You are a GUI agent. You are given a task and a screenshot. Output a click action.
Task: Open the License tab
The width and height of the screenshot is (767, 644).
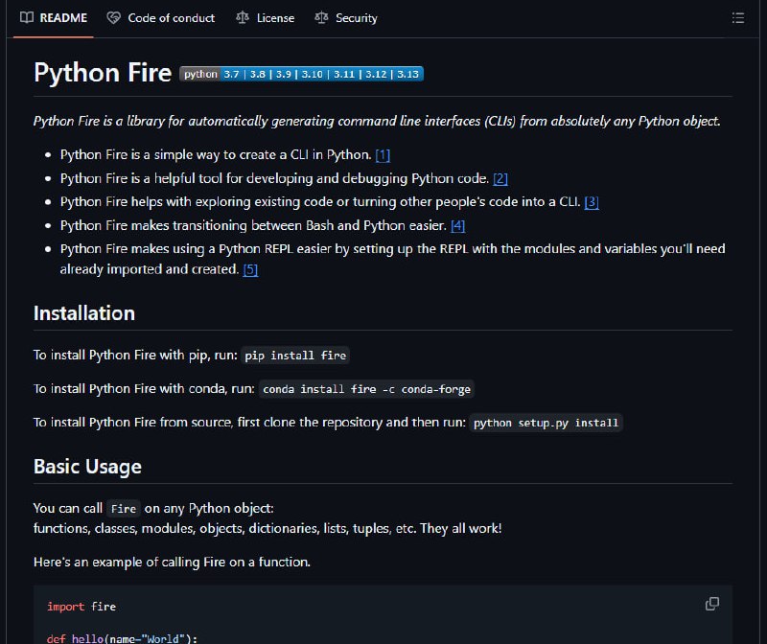[x=266, y=18]
